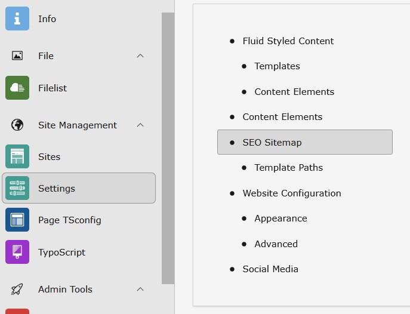This screenshot has width=410, height=314.
Task: Open the Advanced settings entry
Action: pos(276,244)
